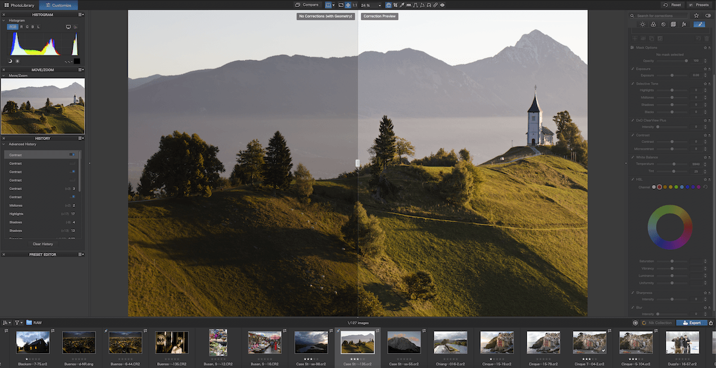The width and height of the screenshot is (716, 368).
Task: Select the Local Adjustments brush icon
Action: 698,24
